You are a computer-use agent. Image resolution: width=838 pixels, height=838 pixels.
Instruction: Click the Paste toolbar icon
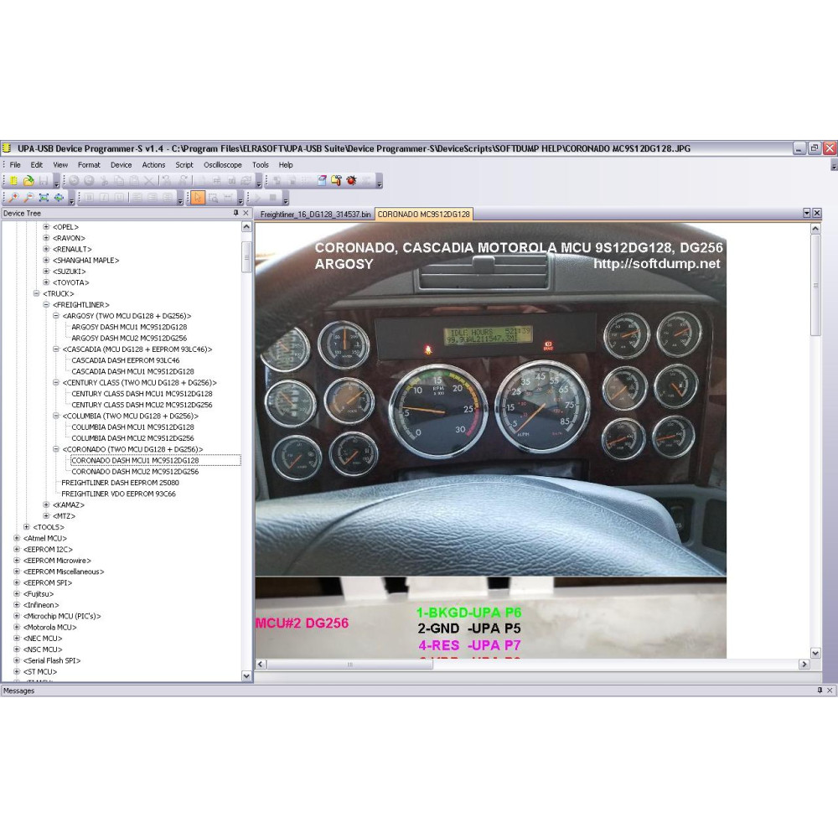coord(133,181)
